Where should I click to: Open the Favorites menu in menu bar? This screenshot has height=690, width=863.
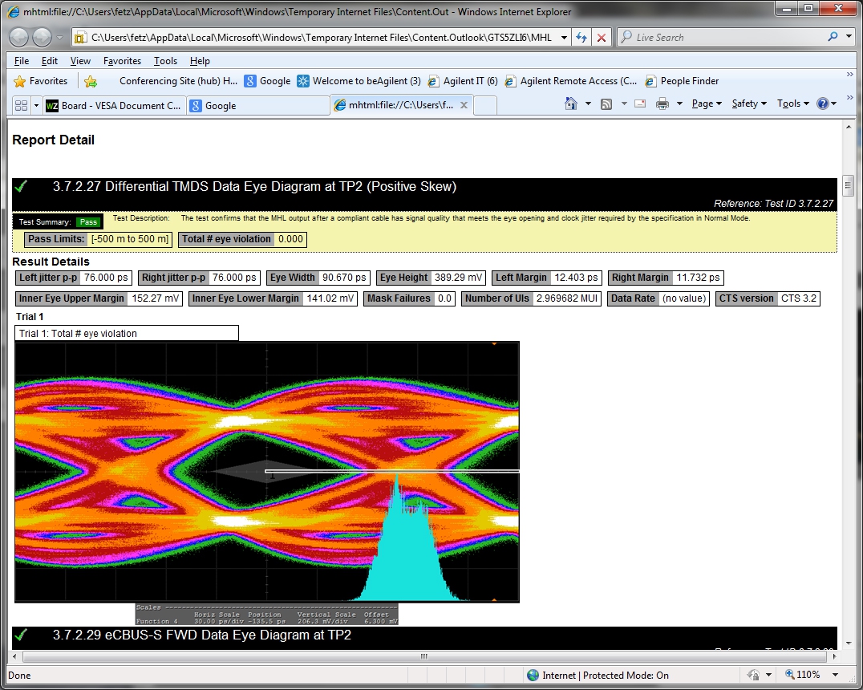point(122,61)
